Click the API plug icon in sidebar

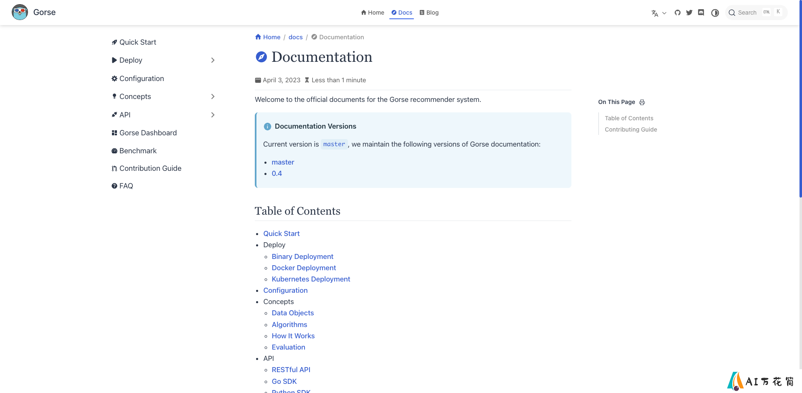click(114, 115)
